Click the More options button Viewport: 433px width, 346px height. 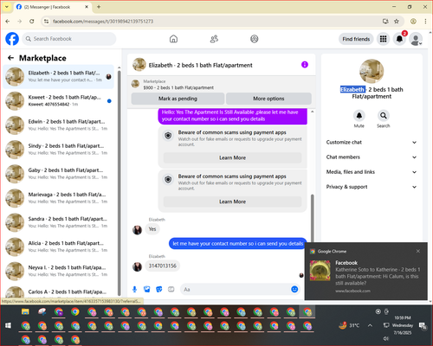click(x=268, y=99)
